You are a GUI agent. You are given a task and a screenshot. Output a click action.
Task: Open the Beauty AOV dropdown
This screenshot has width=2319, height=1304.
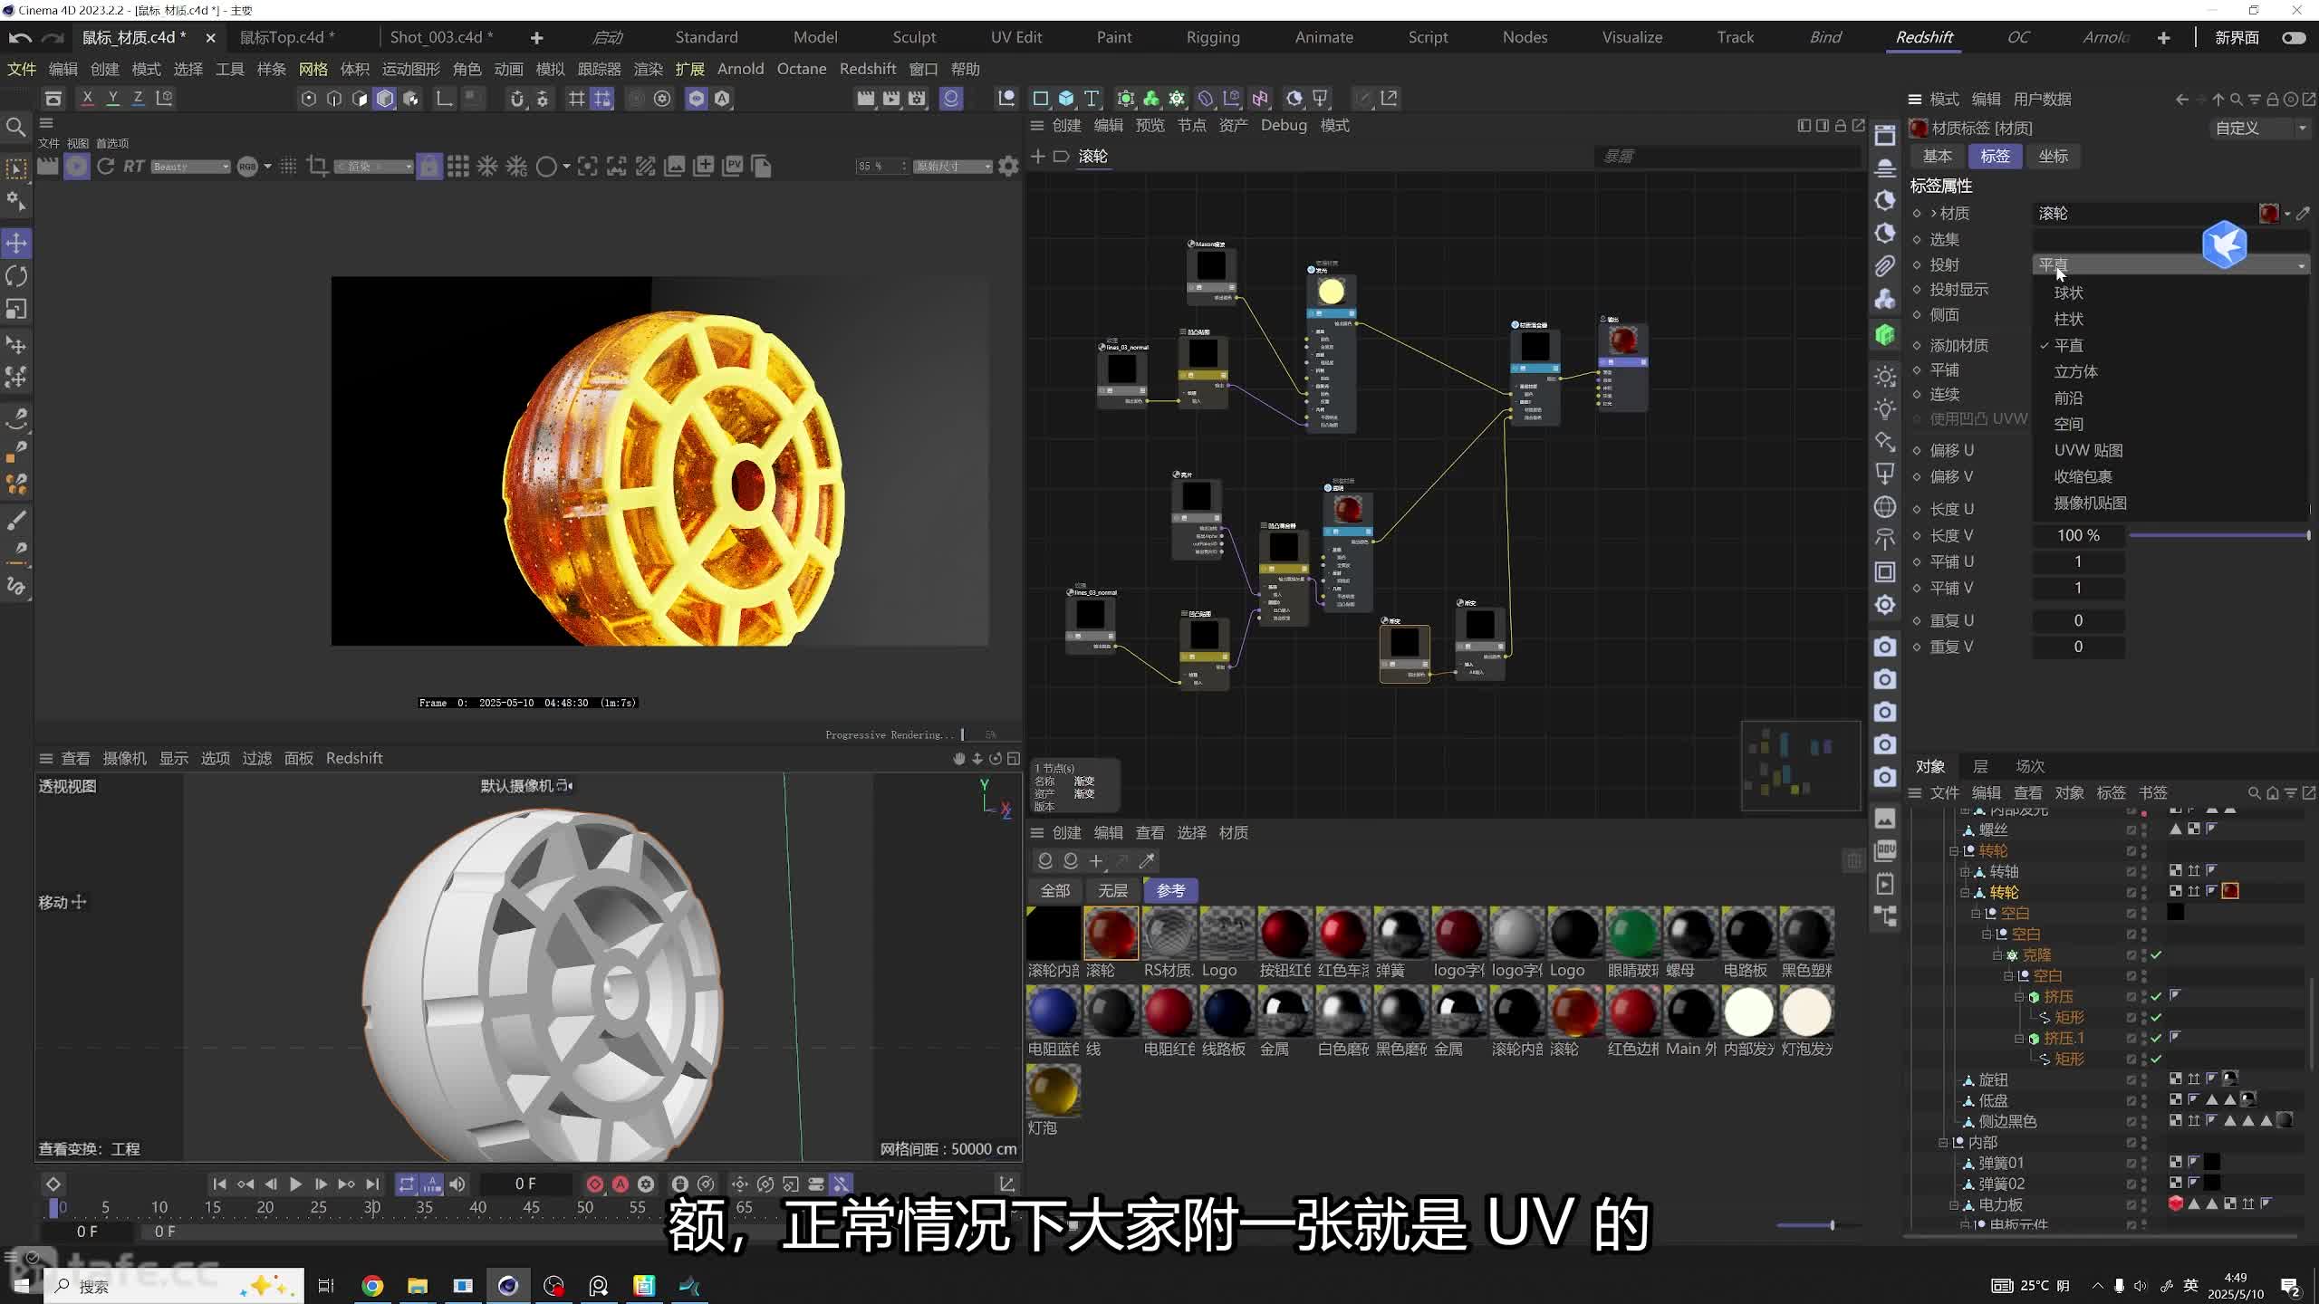[x=190, y=167]
